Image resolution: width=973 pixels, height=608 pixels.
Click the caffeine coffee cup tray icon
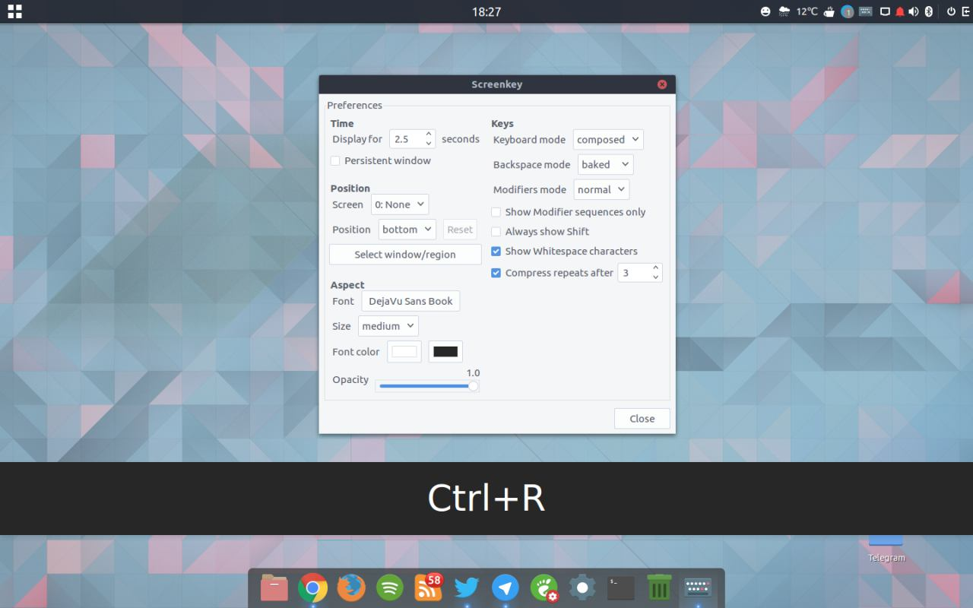point(829,11)
